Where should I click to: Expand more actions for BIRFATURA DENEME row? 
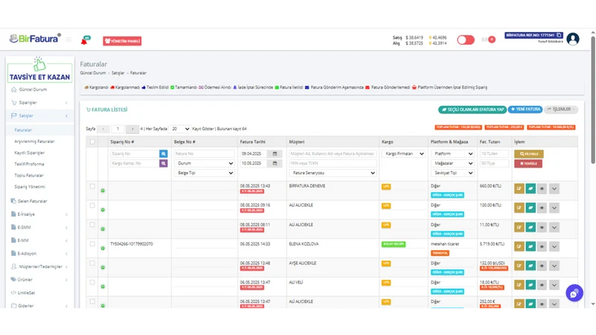[x=554, y=189]
